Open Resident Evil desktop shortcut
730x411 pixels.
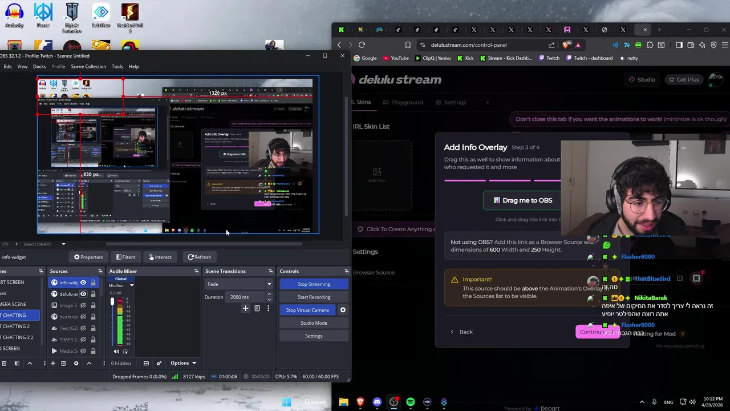[130, 17]
